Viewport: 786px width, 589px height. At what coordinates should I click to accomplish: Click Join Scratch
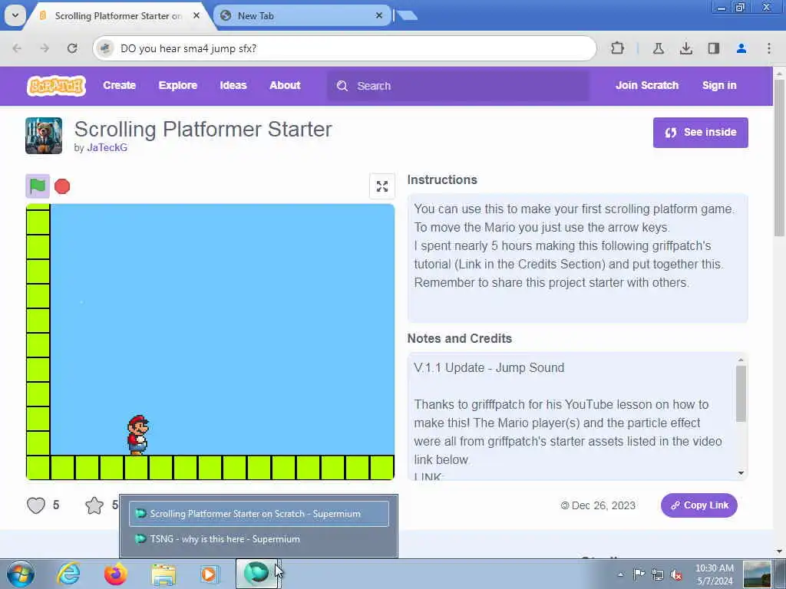pyautogui.click(x=647, y=85)
